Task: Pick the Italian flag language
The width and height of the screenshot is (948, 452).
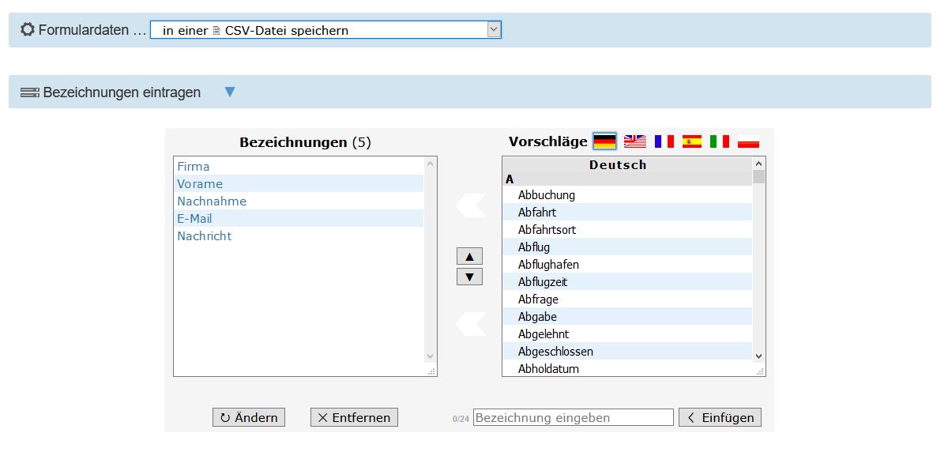Action: tap(720, 141)
